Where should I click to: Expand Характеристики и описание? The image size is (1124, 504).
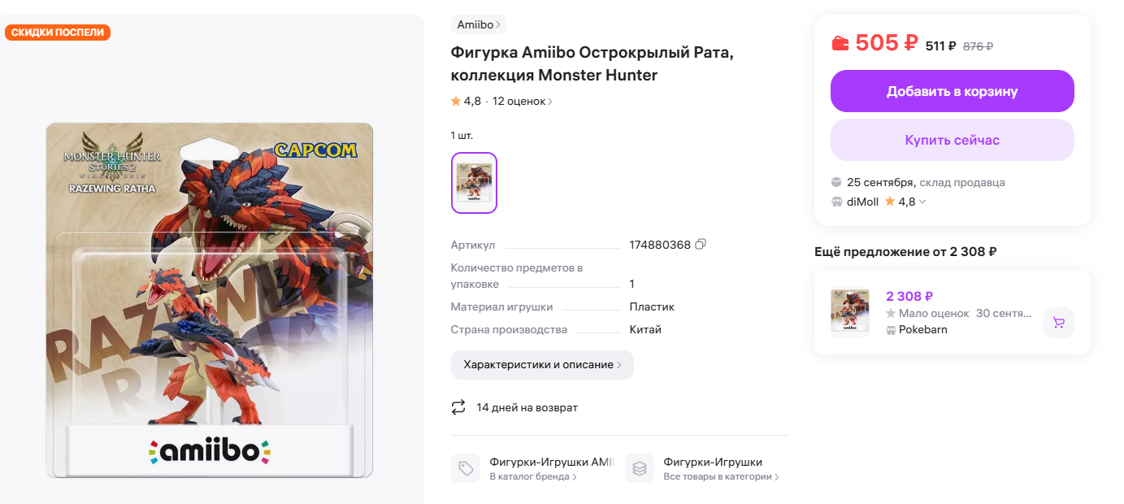[542, 365]
